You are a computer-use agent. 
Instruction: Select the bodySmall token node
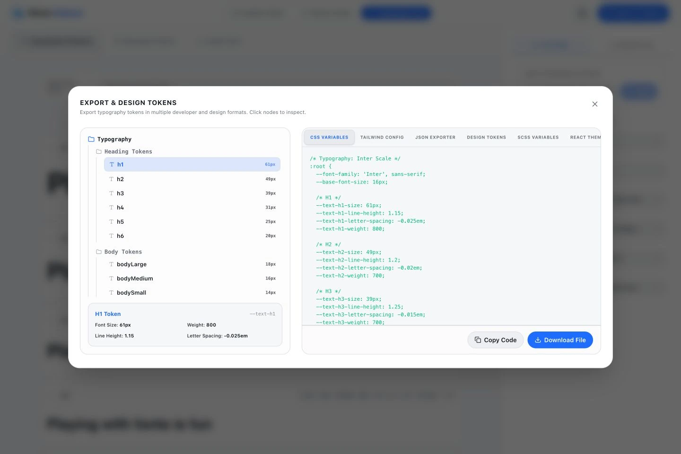point(192,293)
